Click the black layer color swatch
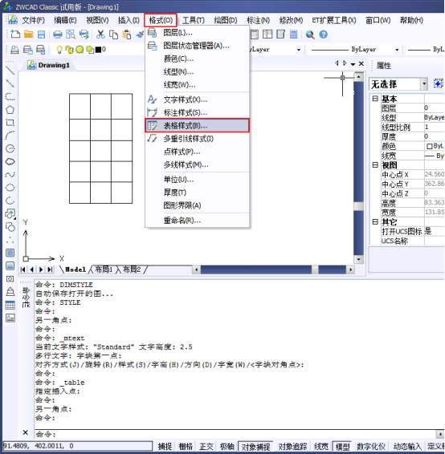445x454 pixels. point(98,50)
